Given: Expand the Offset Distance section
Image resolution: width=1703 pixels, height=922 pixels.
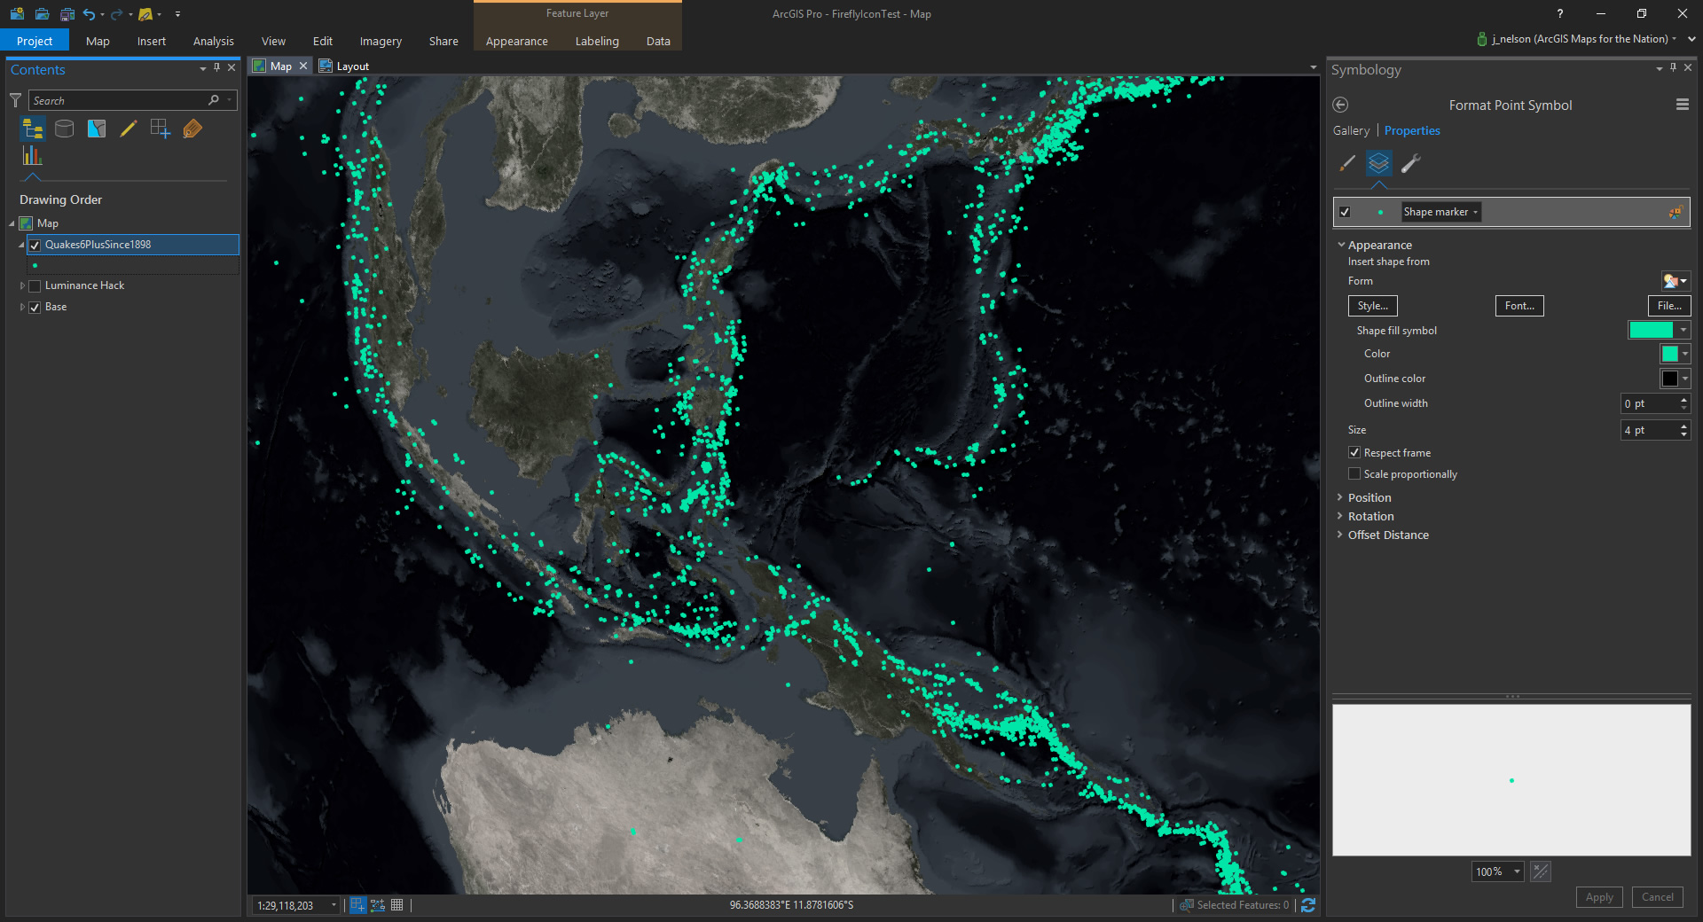Looking at the screenshot, I should [x=1340, y=535].
